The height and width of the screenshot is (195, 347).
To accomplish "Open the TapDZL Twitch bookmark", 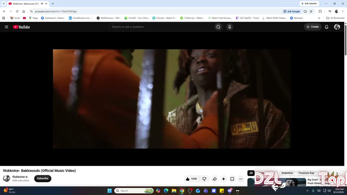I will 248,18.
